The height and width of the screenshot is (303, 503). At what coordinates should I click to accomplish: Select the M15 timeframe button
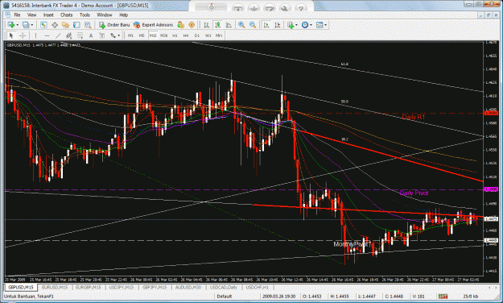(x=153, y=35)
